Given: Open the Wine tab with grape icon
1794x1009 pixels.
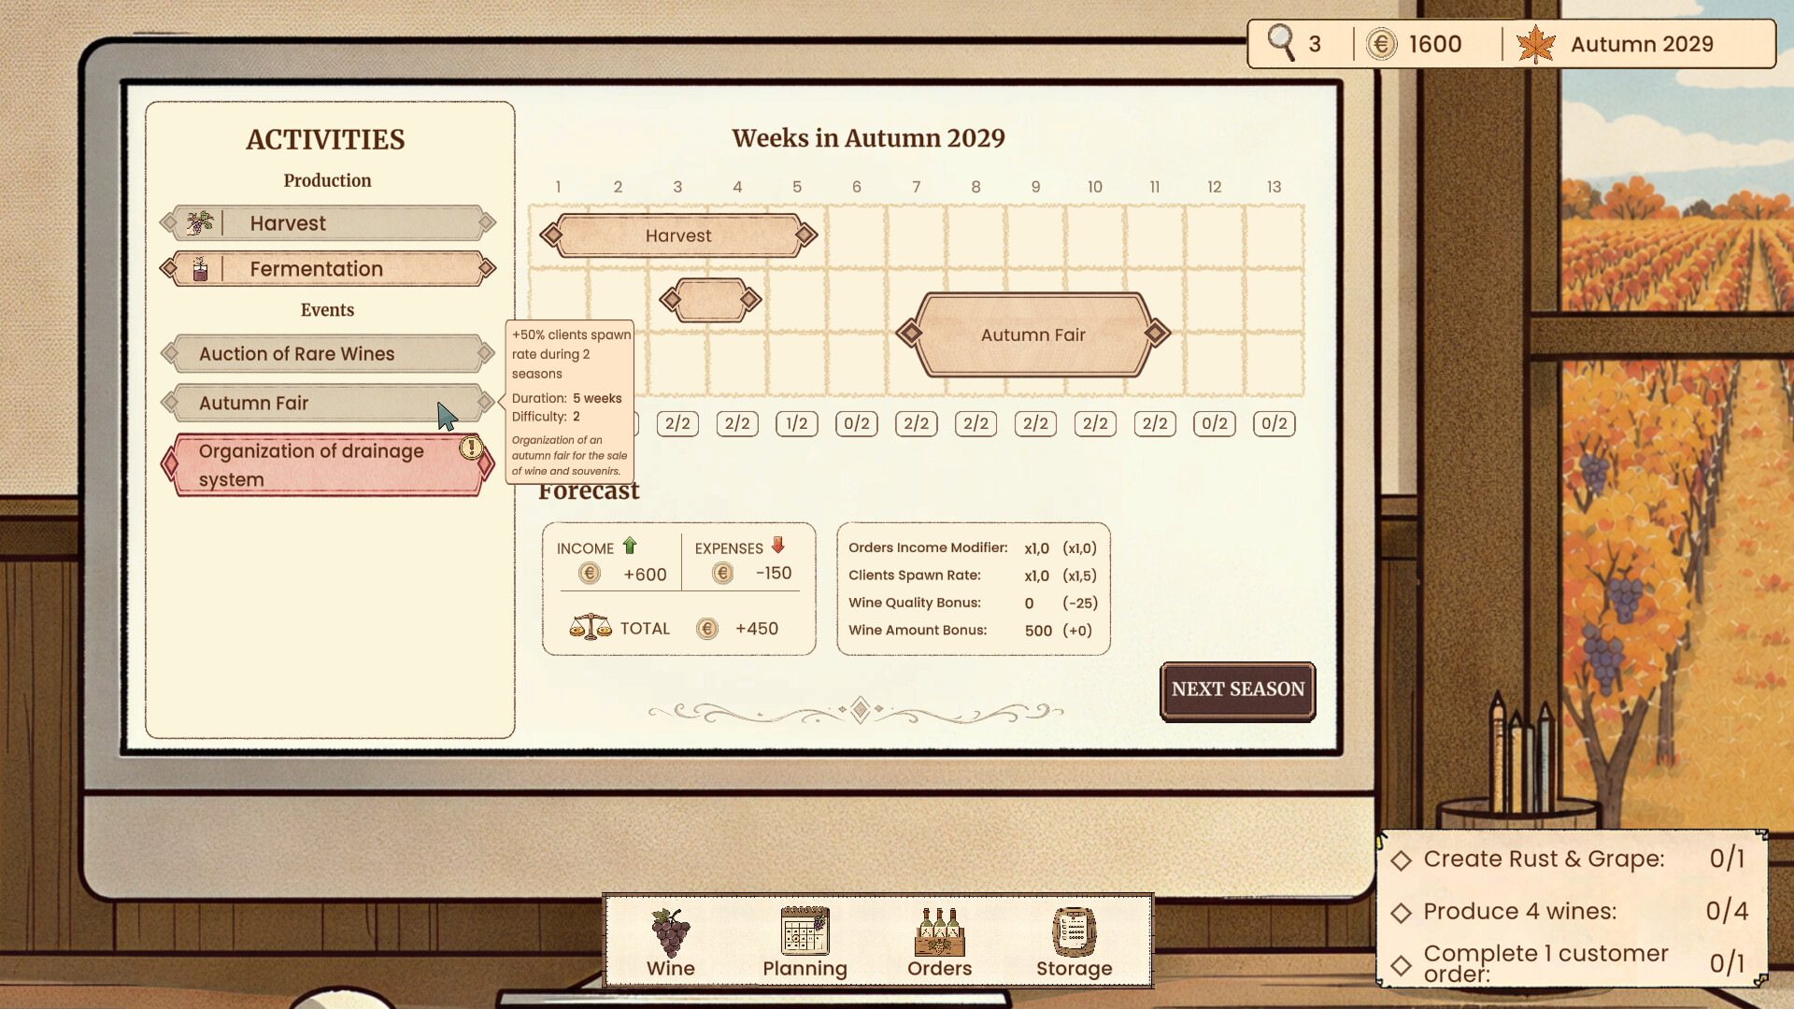Looking at the screenshot, I should point(671,942).
